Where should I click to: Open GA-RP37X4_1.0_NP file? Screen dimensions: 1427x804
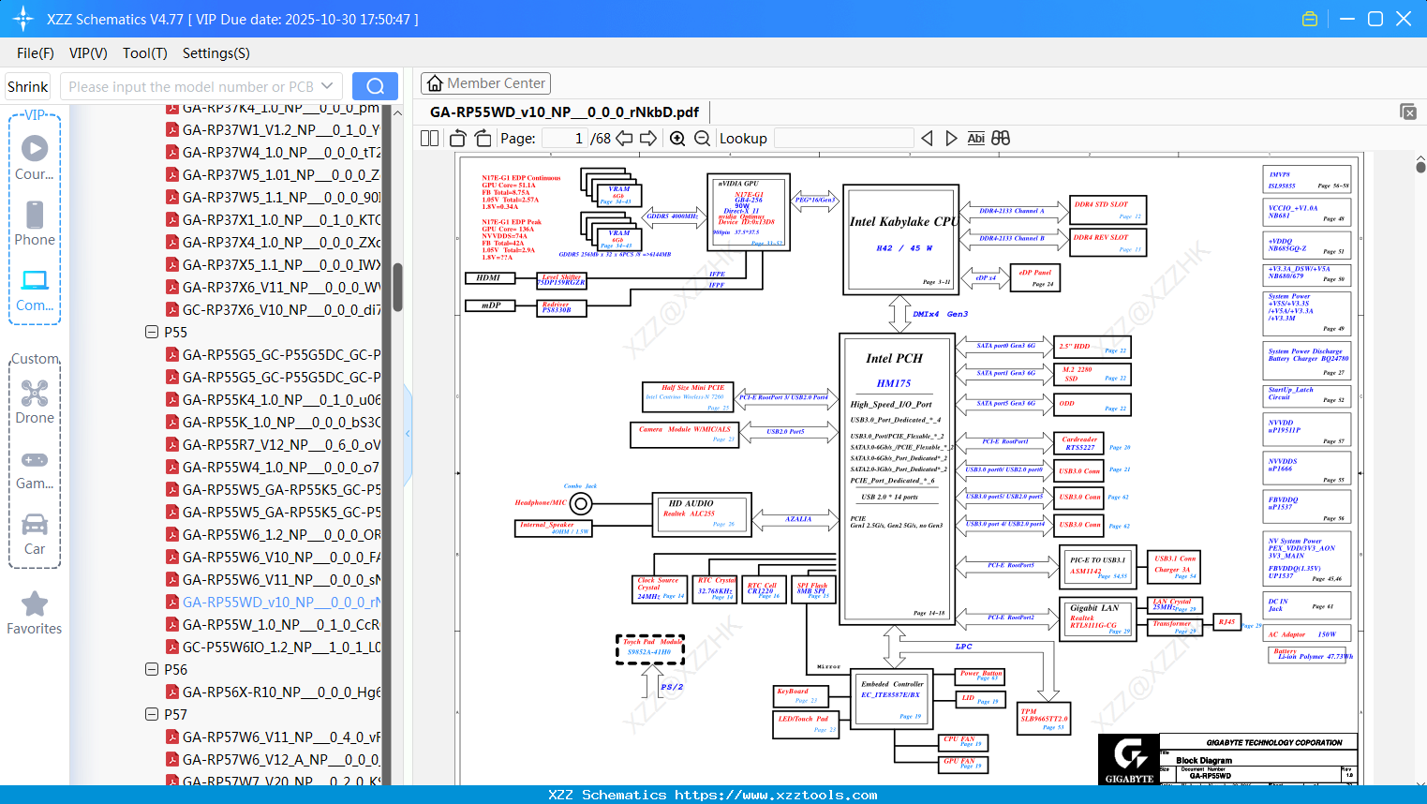coord(281,242)
